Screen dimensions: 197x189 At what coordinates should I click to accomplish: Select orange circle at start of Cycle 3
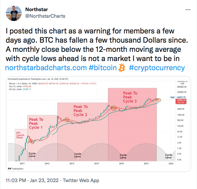tap(114, 108)
